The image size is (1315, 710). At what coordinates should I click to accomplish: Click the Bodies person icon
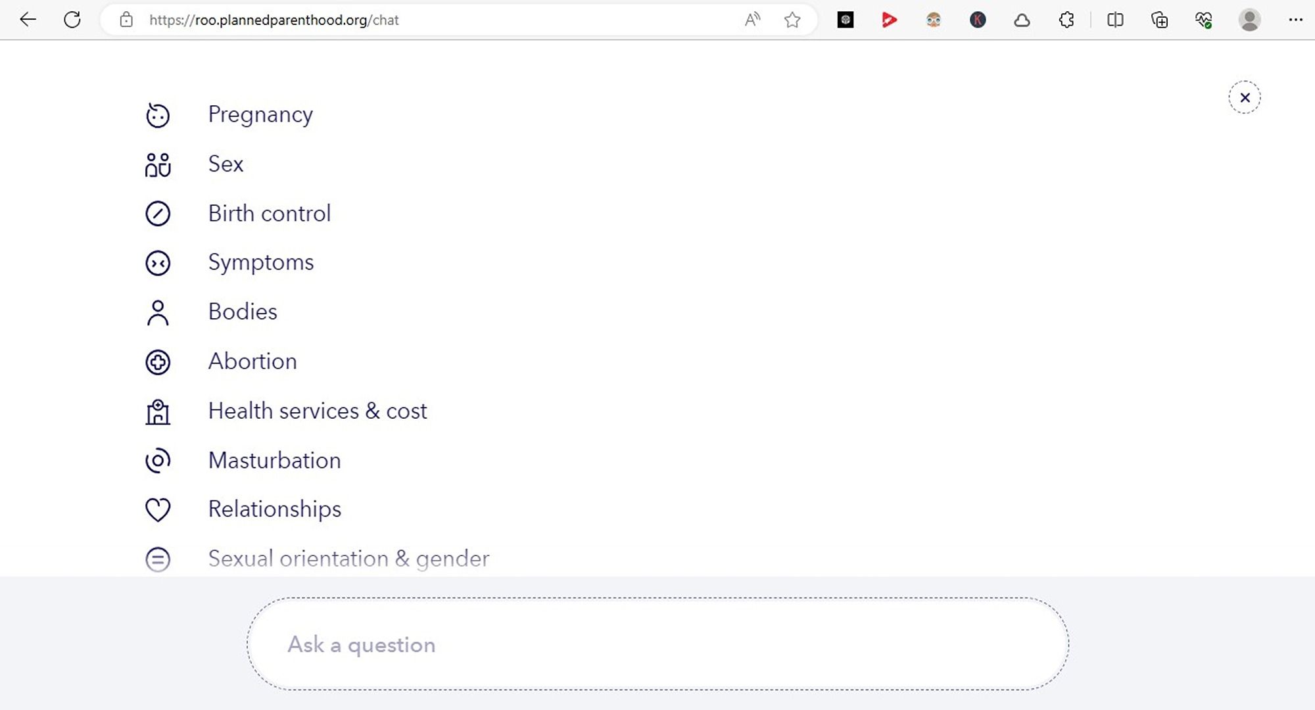(158, 313)
